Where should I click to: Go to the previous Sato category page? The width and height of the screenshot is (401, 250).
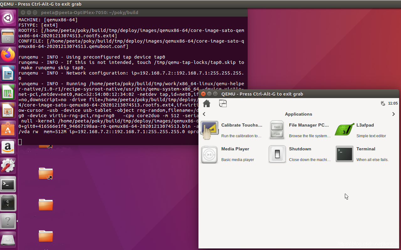click(x=204, y=114)
